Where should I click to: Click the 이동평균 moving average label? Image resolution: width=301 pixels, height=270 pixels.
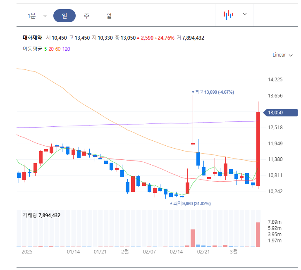(x=32, y=49)
